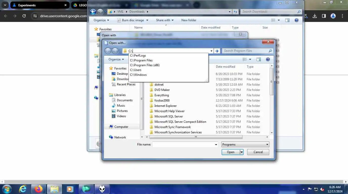
Task: Open Chrome downloads icon
Action: coord(315,16)
